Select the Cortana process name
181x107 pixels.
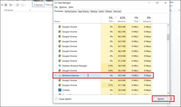[x=66, y=90]
